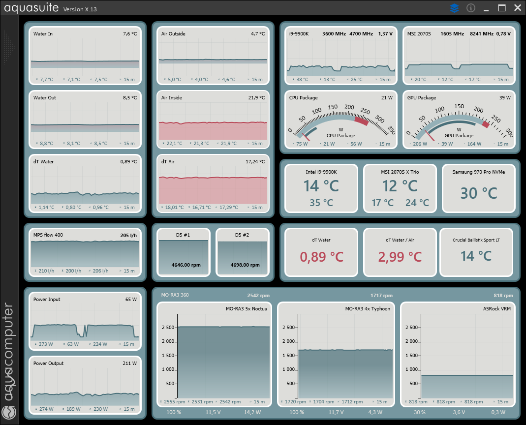Click the 4646,00 rpm pump reading
Viewport: 526px width, 425px height.
click(x=186, y=265)
